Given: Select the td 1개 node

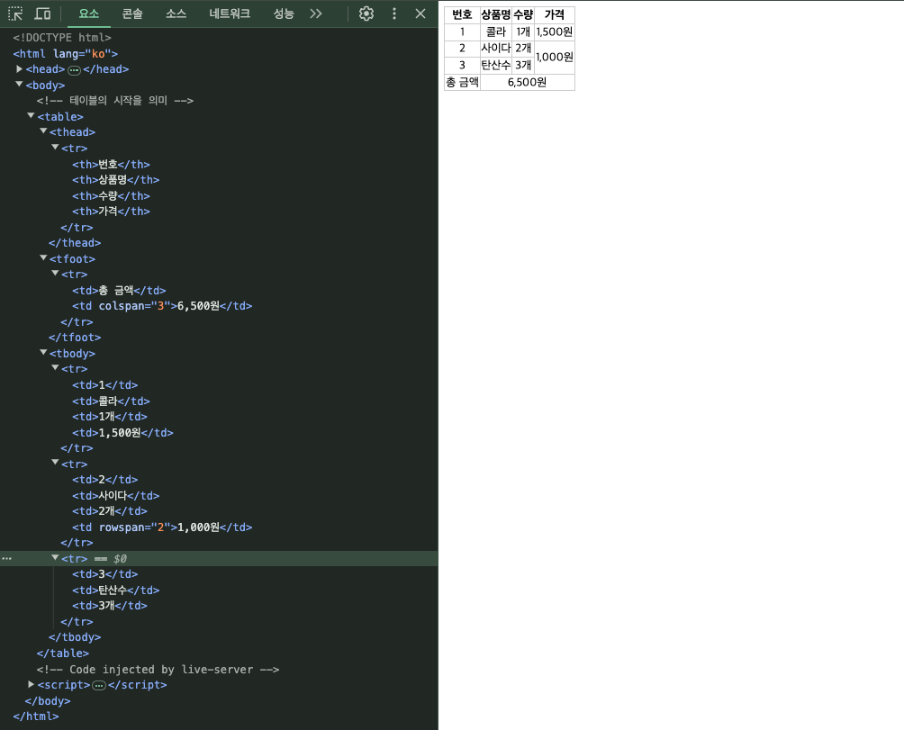Looking at the screenshot, I should 110,417.
